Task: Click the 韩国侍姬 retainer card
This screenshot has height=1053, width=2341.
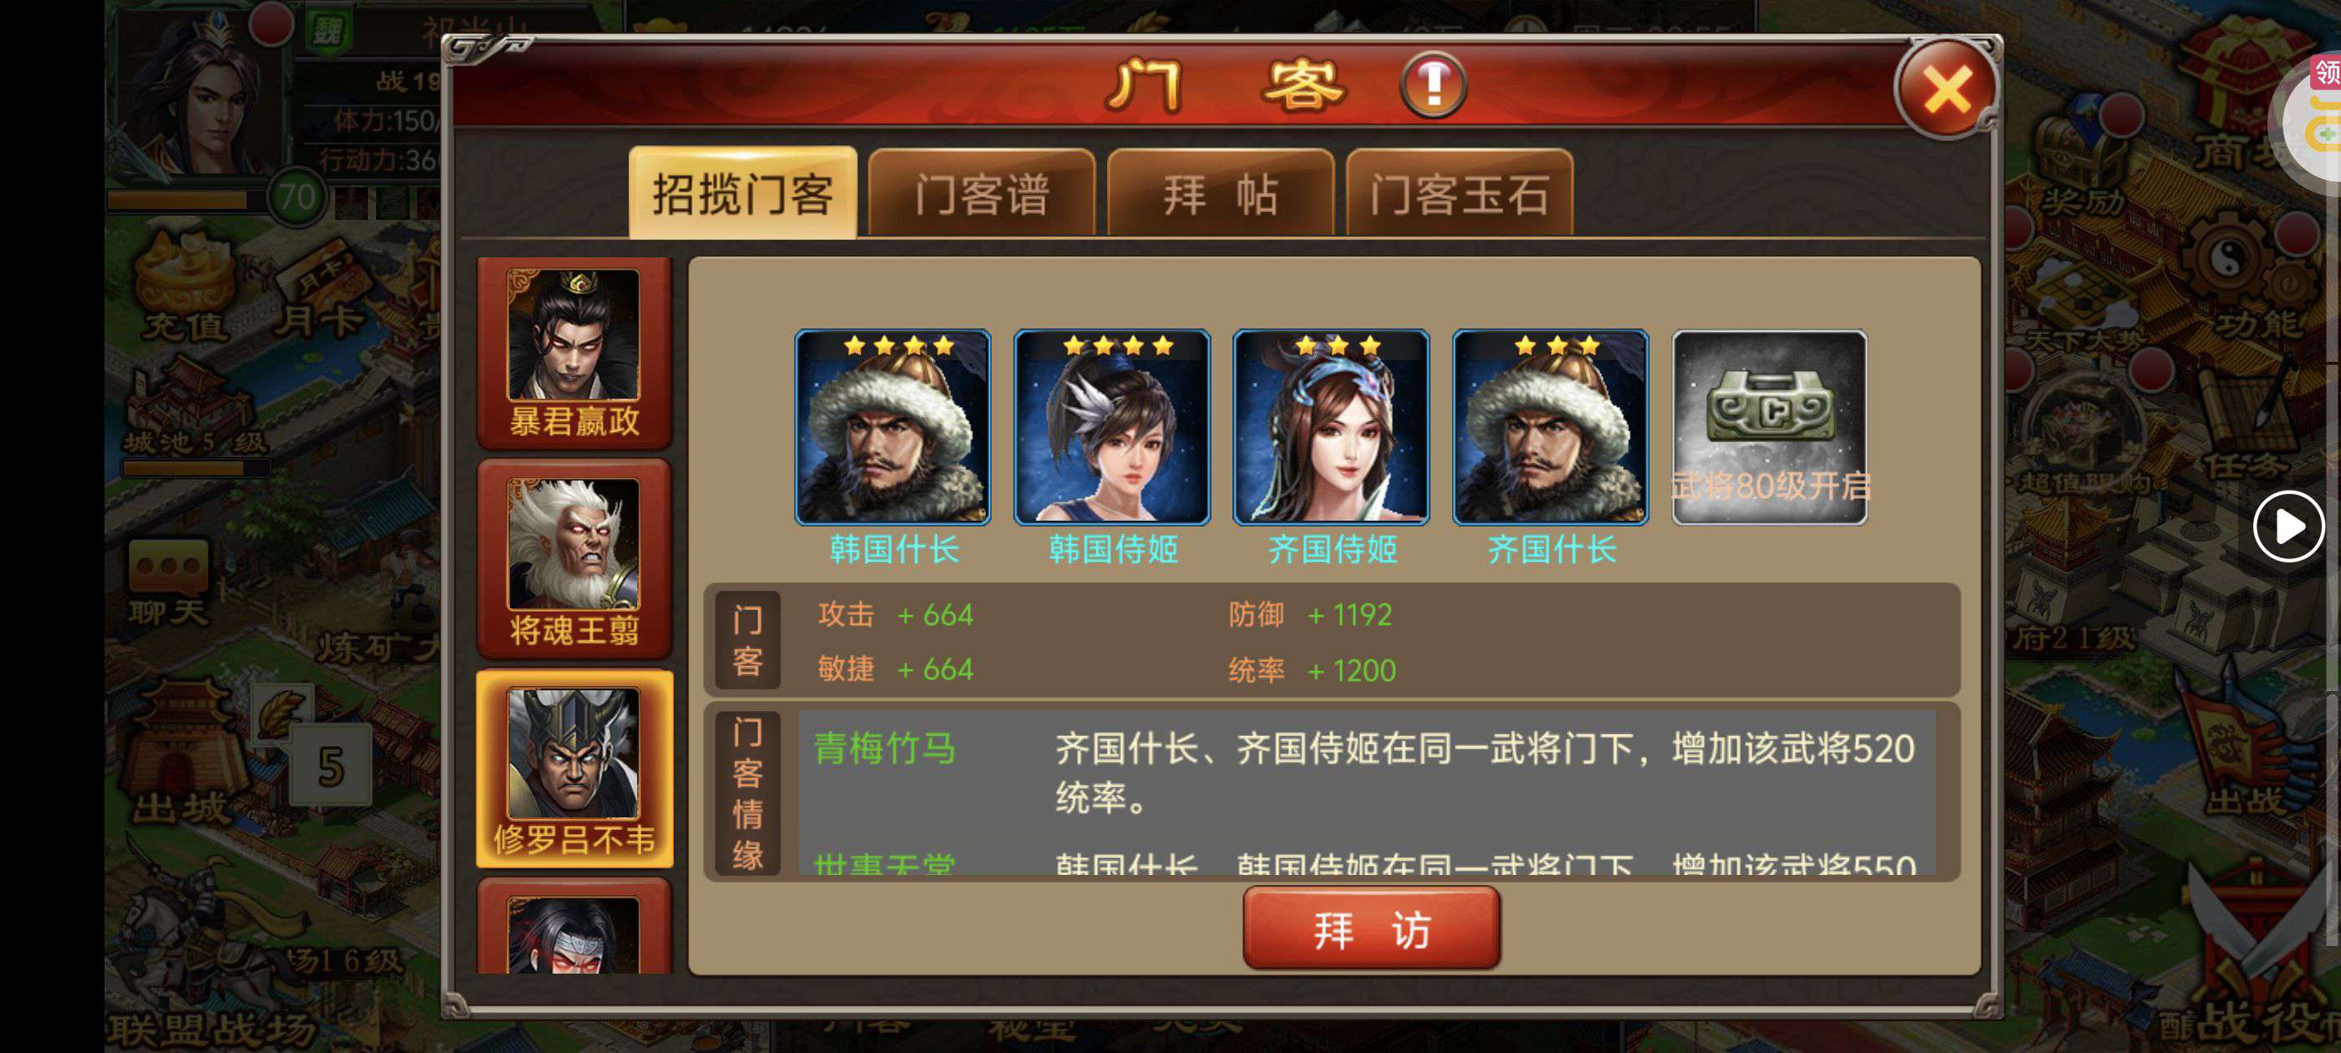Action: point(1111,427)
